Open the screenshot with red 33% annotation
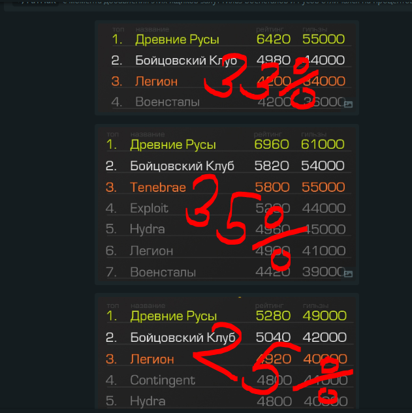412x413 pixels. click(227, 68)
